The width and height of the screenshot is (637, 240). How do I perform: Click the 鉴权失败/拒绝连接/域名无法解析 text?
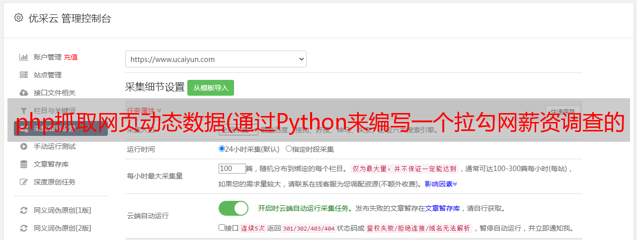(419, 229)
